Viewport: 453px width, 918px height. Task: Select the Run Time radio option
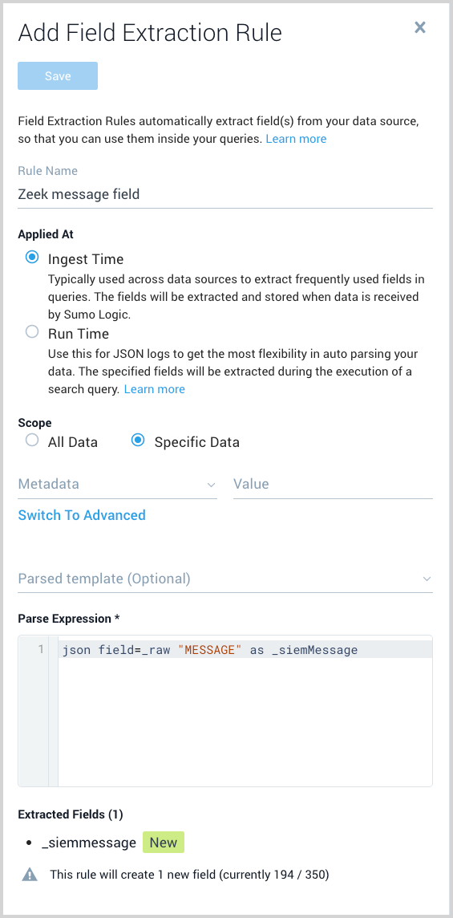pyautogui.click(x=32, y=332)
